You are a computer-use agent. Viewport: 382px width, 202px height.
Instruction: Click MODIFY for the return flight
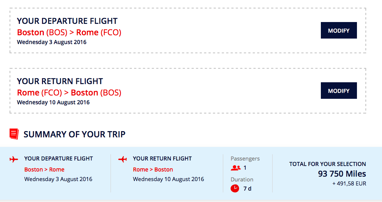pyautogui.click(x=339, y=91)
